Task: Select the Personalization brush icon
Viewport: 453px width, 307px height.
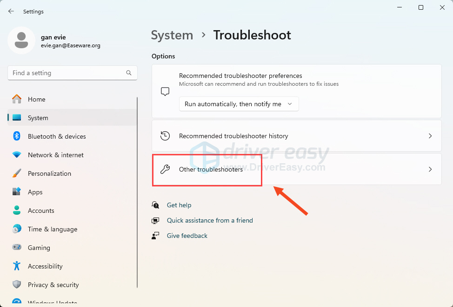Action: (17, 173)
